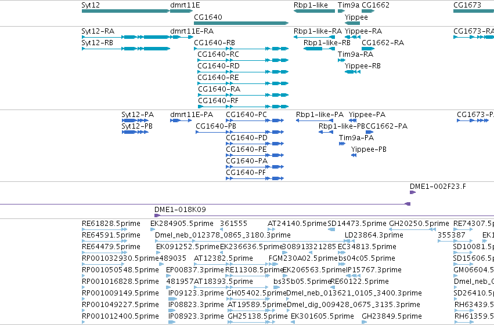Click EST RP001050548.5prime

click(x=83, y=276)
